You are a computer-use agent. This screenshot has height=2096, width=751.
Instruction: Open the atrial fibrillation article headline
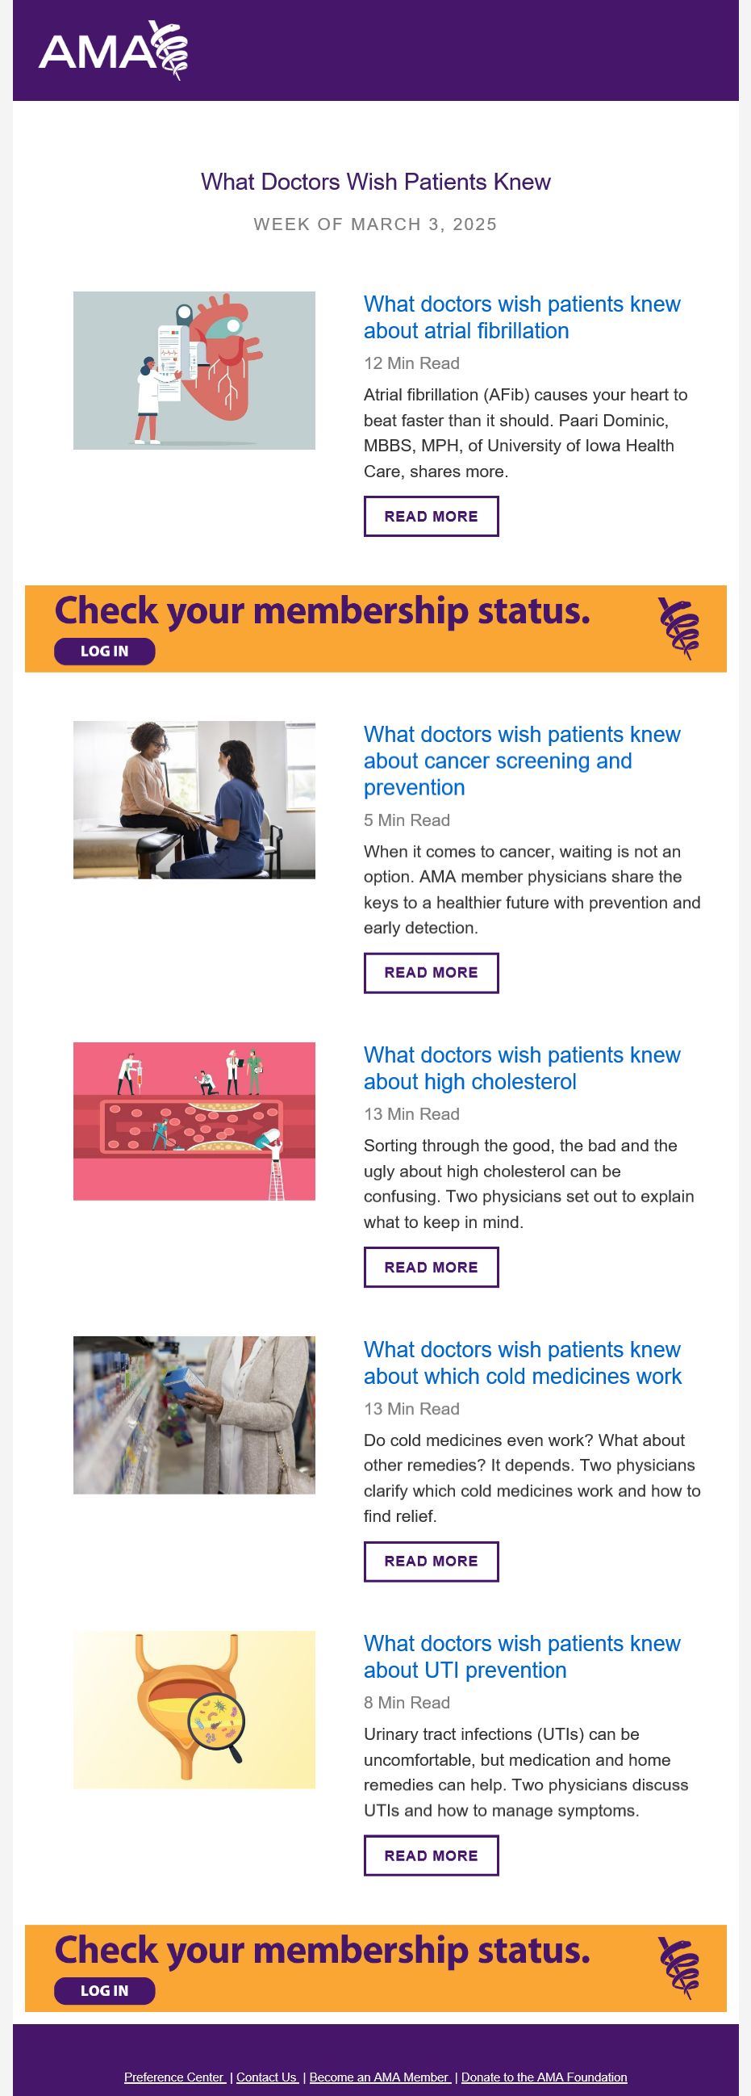[x=521, y=317]
